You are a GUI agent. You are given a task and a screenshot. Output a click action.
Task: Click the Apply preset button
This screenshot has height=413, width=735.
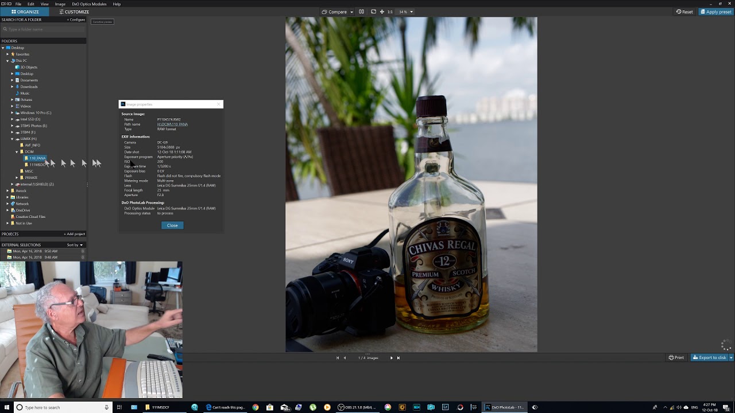coord(715,11)
